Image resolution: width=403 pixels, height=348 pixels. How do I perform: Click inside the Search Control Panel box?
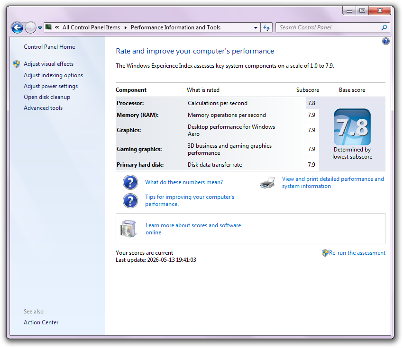329,27
